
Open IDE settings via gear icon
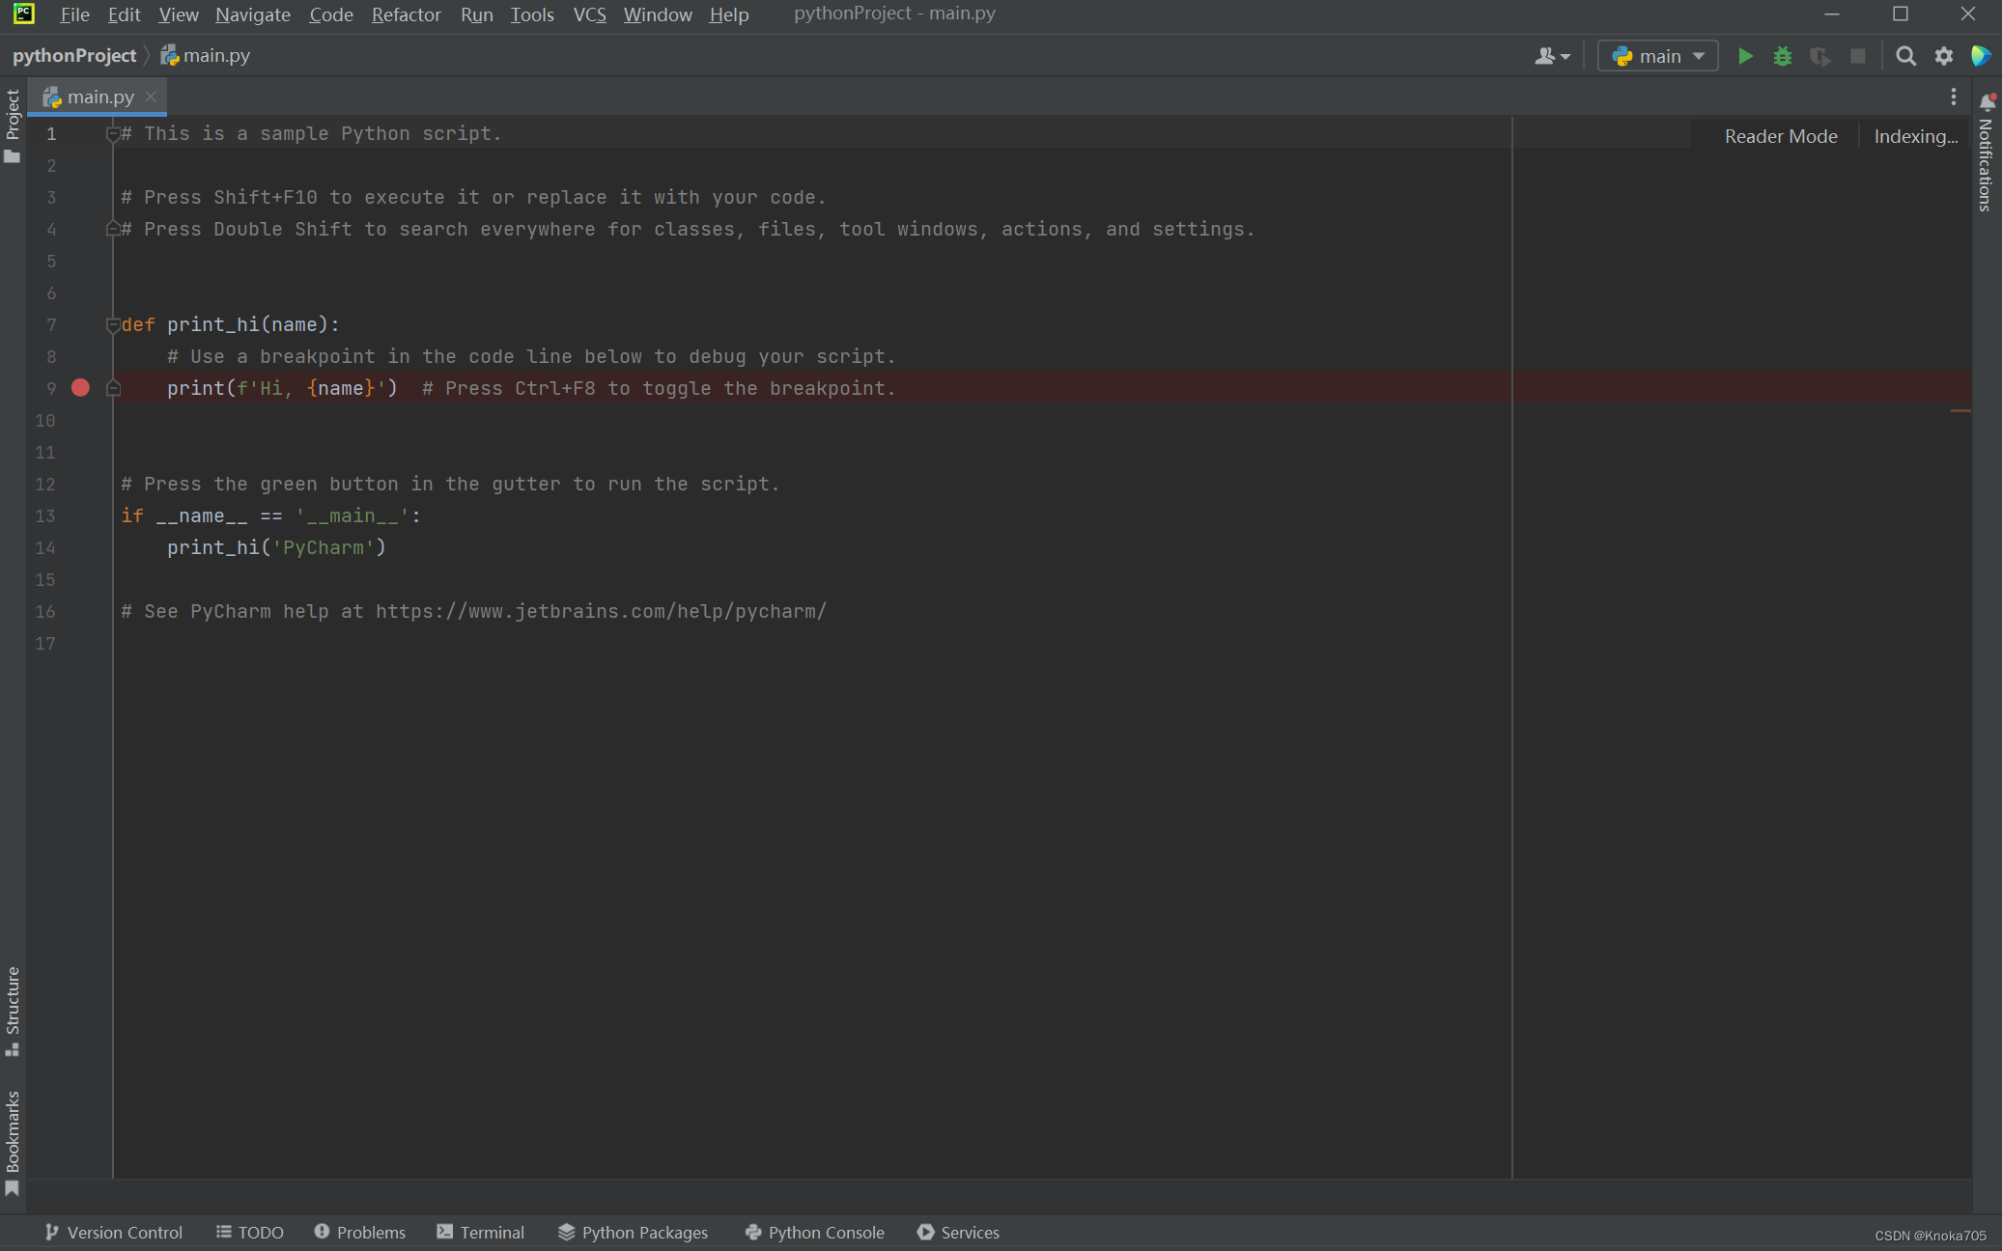pos(1943,56)
